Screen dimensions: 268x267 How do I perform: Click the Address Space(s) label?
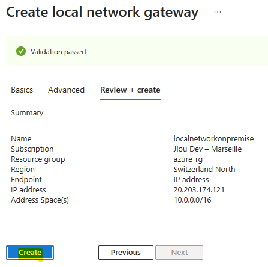pos(40,200)
